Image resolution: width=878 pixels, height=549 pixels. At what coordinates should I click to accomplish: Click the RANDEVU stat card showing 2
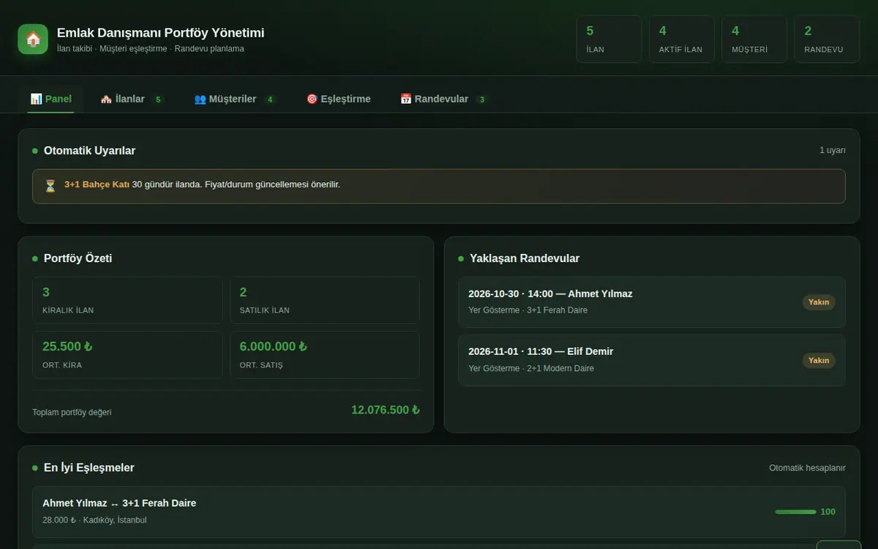827,39
